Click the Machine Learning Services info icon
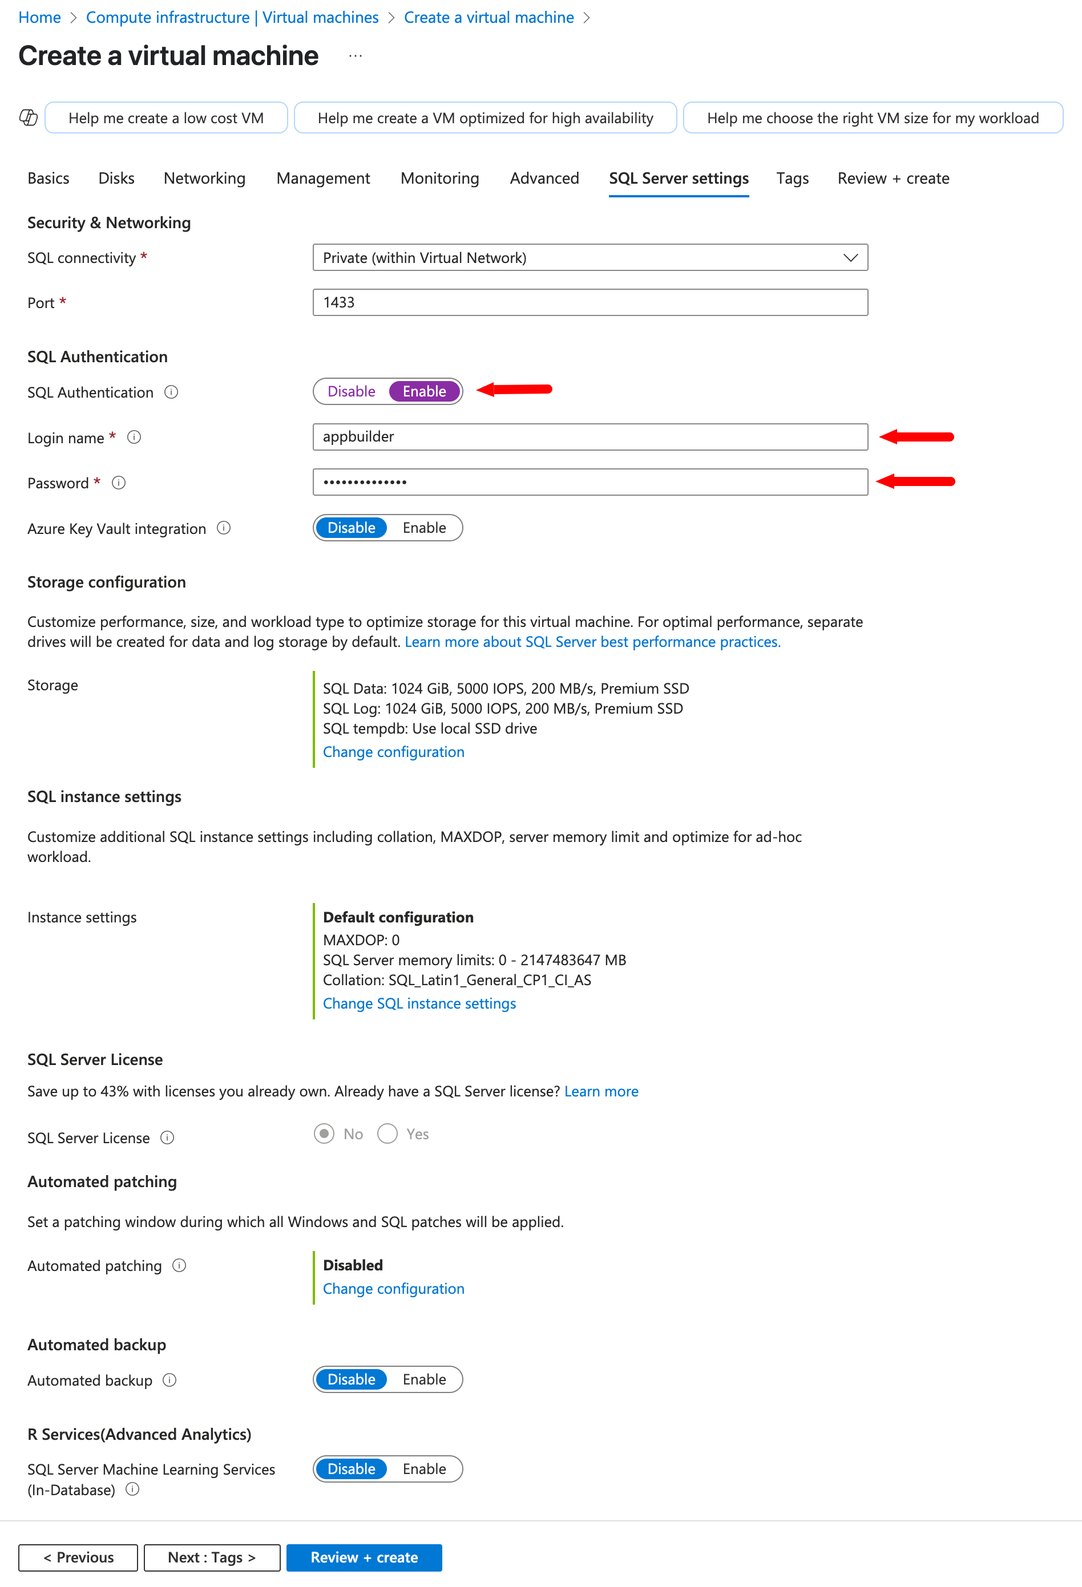 133,1489
